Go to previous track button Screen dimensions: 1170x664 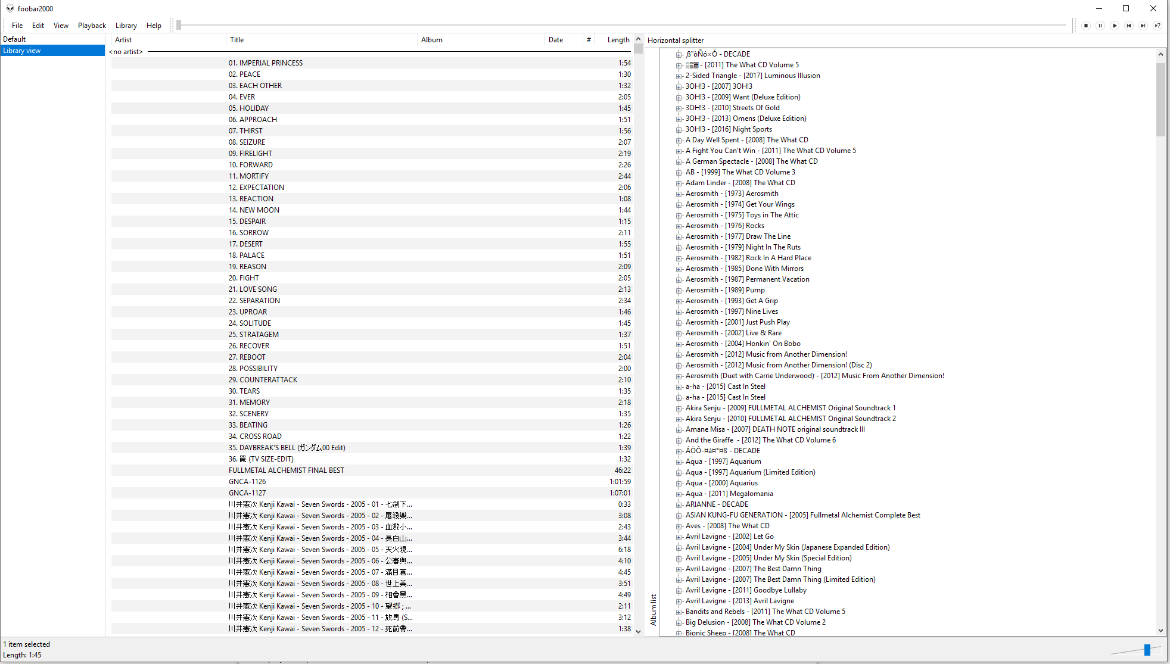click(x=1129, y=26)
